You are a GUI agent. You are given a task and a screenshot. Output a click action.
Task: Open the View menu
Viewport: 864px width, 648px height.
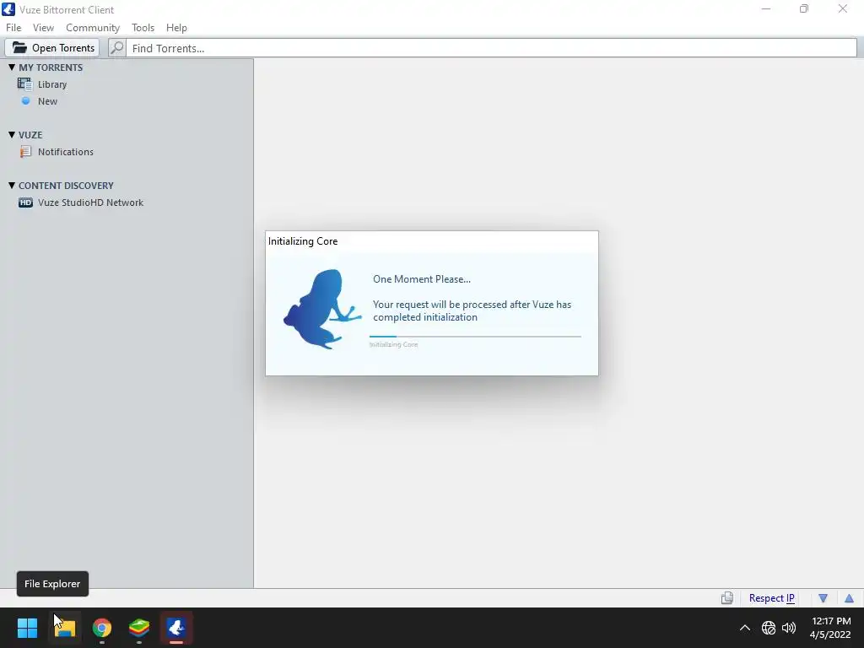[x=43, y=28]
